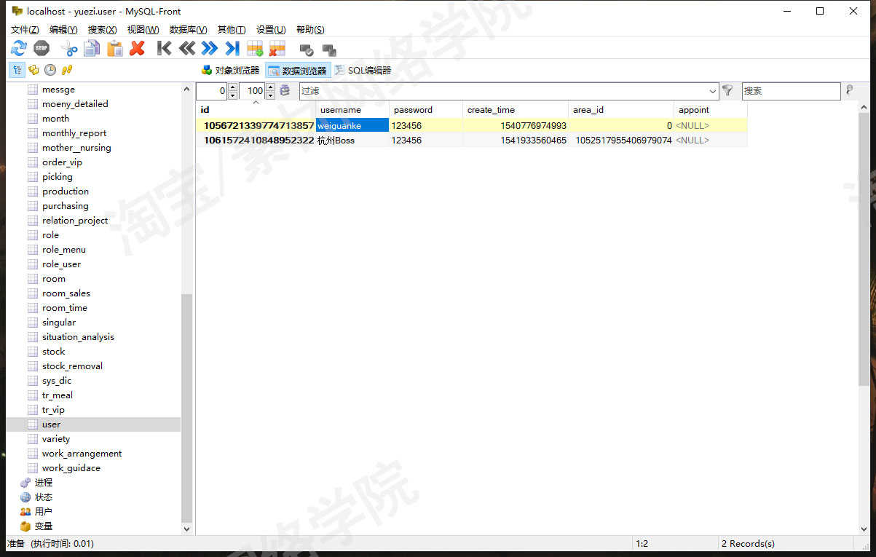Select the role_menu table

coord(64,250)
